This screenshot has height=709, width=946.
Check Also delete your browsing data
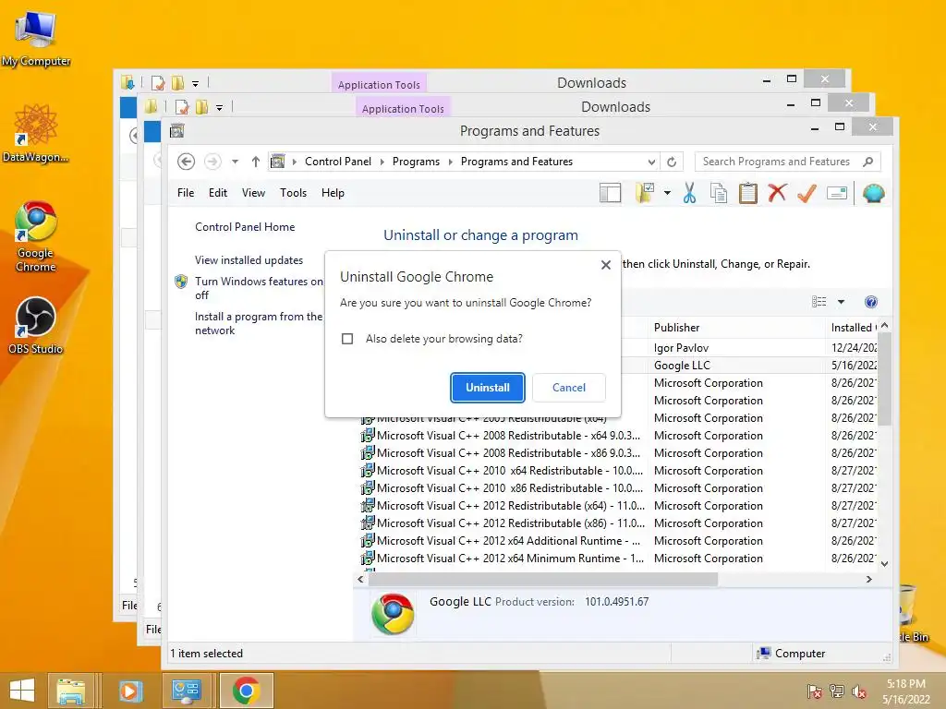[347, 339]
